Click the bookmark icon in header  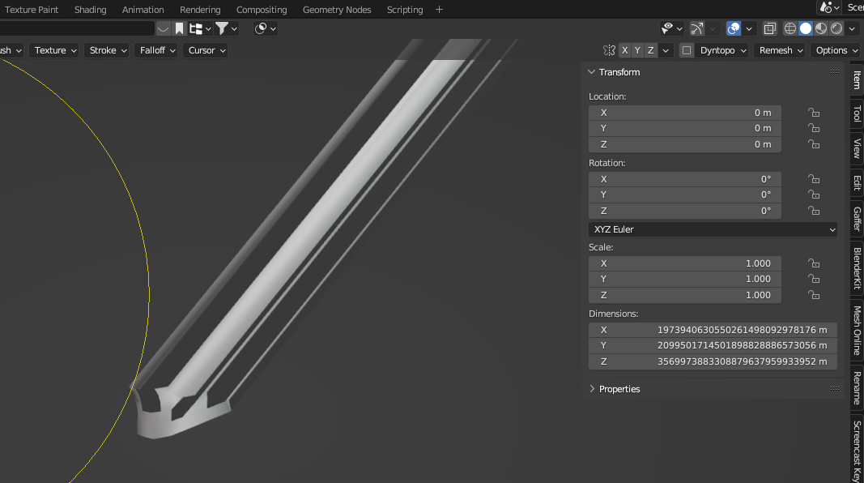[x=180, y=28]
